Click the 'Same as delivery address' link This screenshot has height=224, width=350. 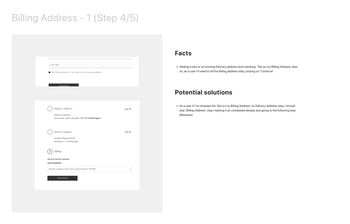point(58,159)
